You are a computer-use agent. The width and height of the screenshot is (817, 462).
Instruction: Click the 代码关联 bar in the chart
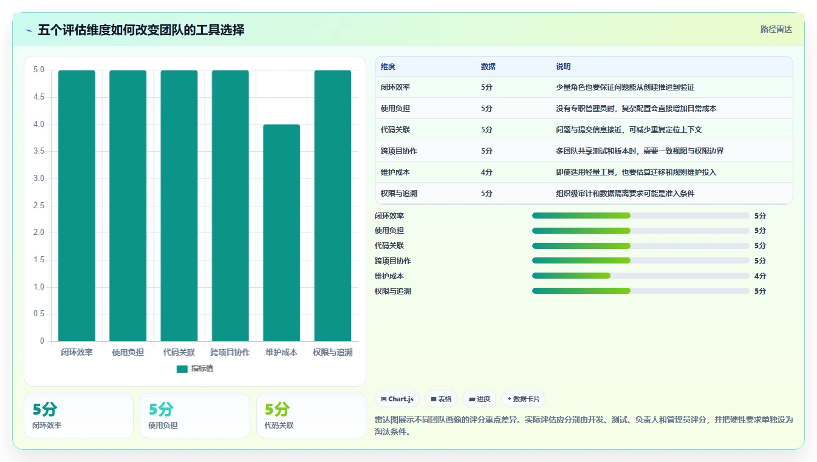coord(179,206)
